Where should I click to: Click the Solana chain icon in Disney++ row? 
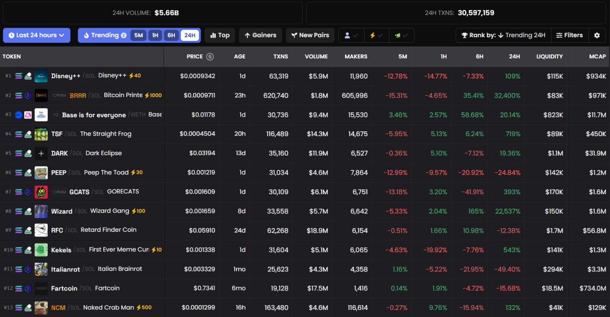coord(19,76)
